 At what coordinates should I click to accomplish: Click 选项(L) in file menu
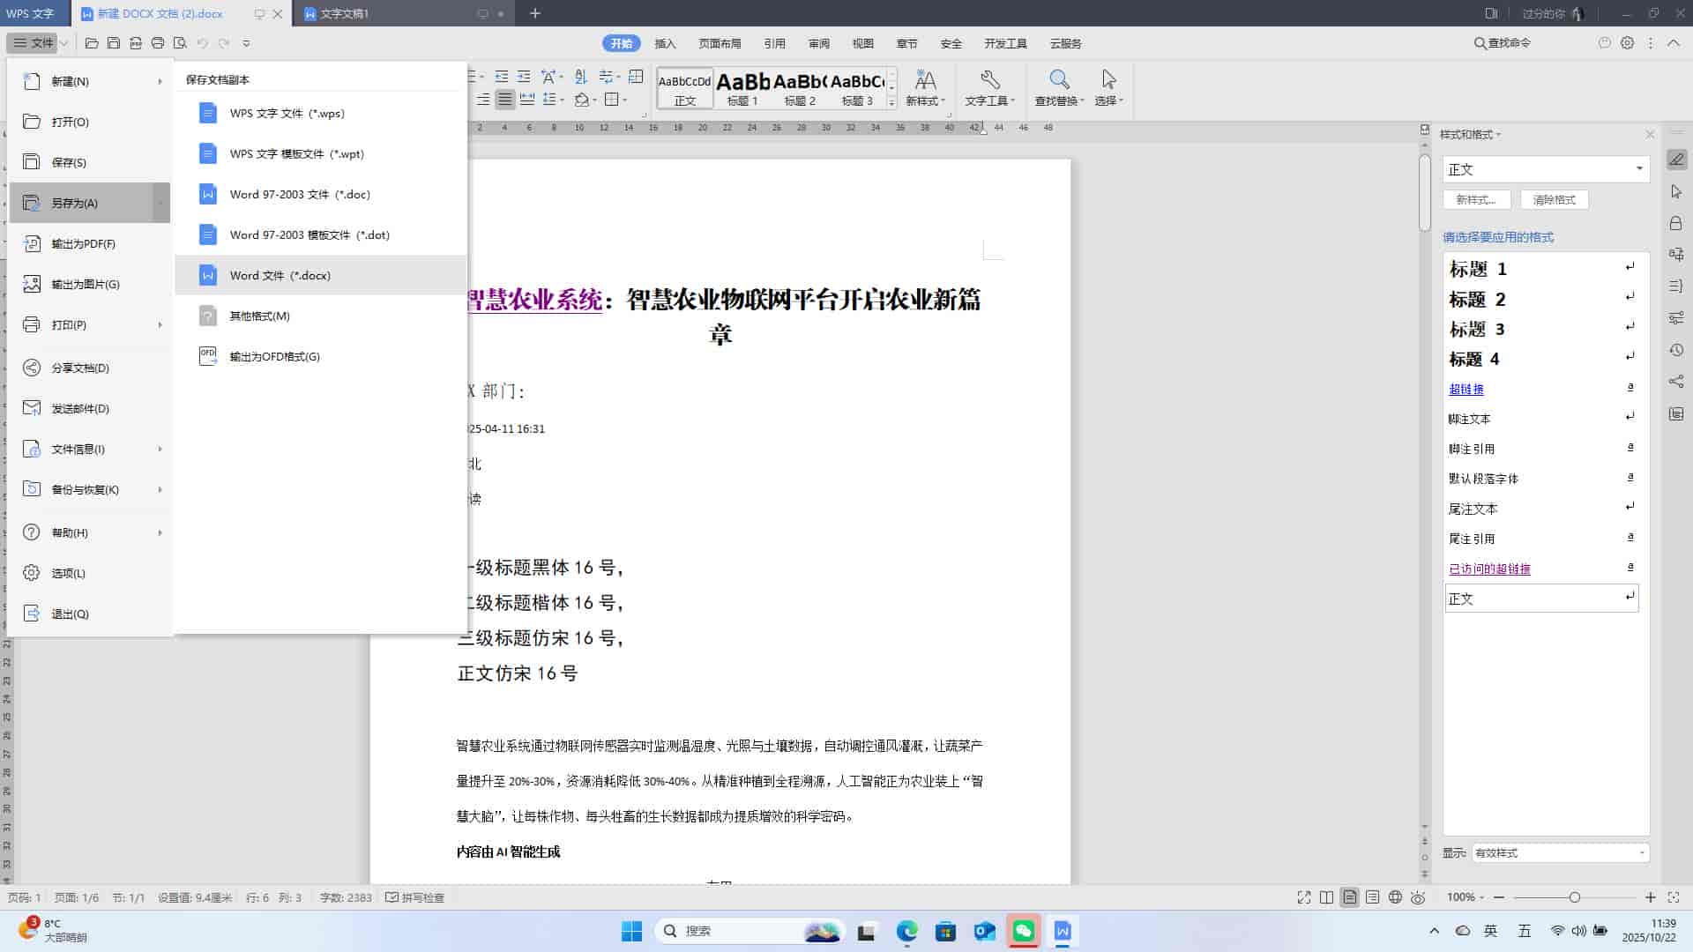pyautogui.click(x=89, y=573)
